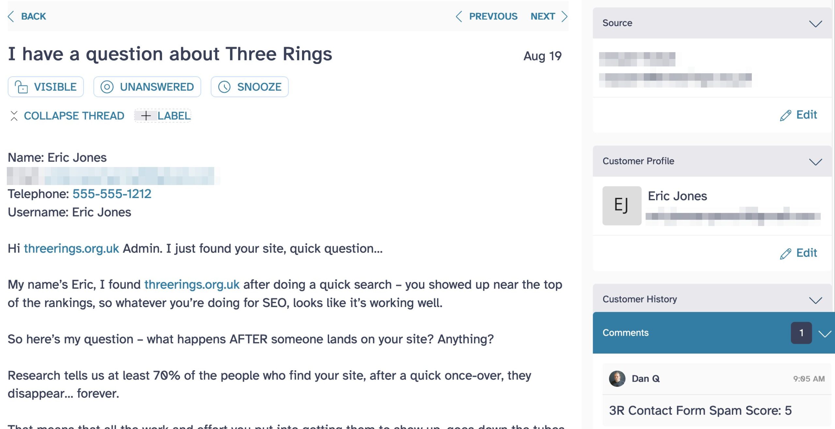Collapse the Source panel chevron
The image size is (835, 429).
point(815,24)
